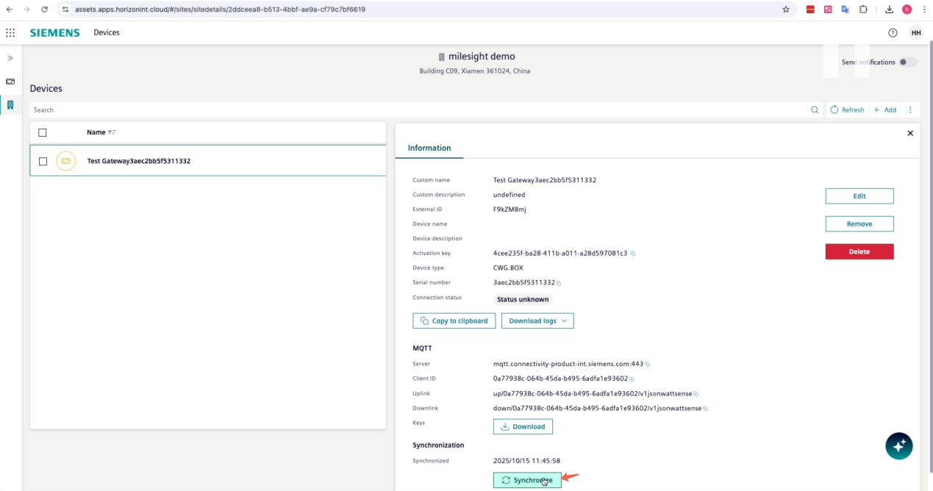Click the gateway device icon in row
This screenshot has height=491, width=933.
tap(66, 160)
